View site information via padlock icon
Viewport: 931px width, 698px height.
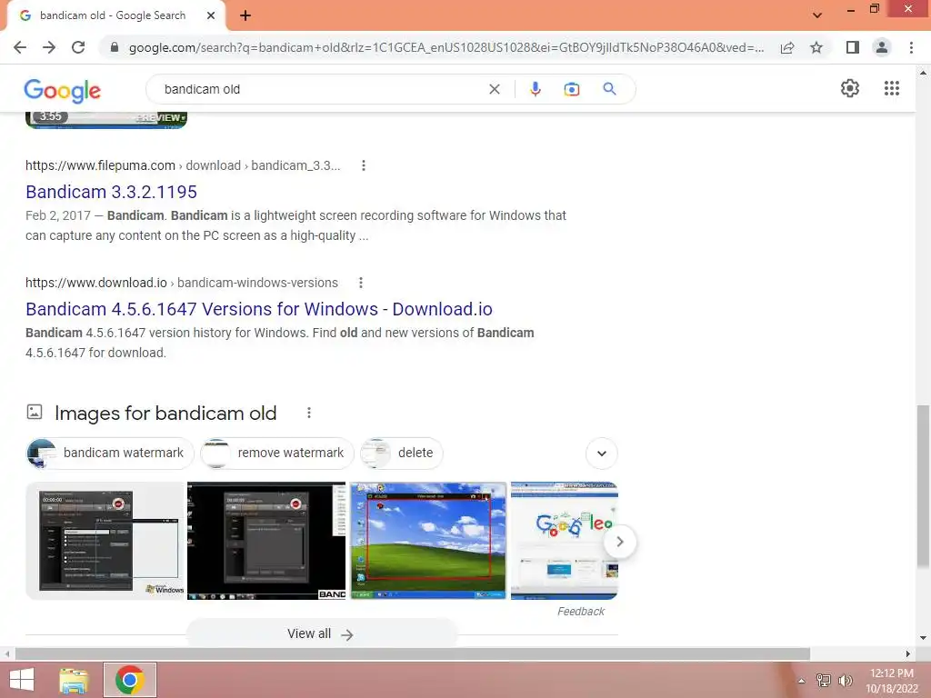115,47
